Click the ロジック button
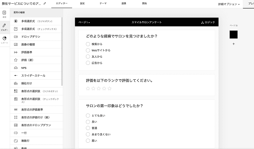254x149 pixels. click(208, 23)
